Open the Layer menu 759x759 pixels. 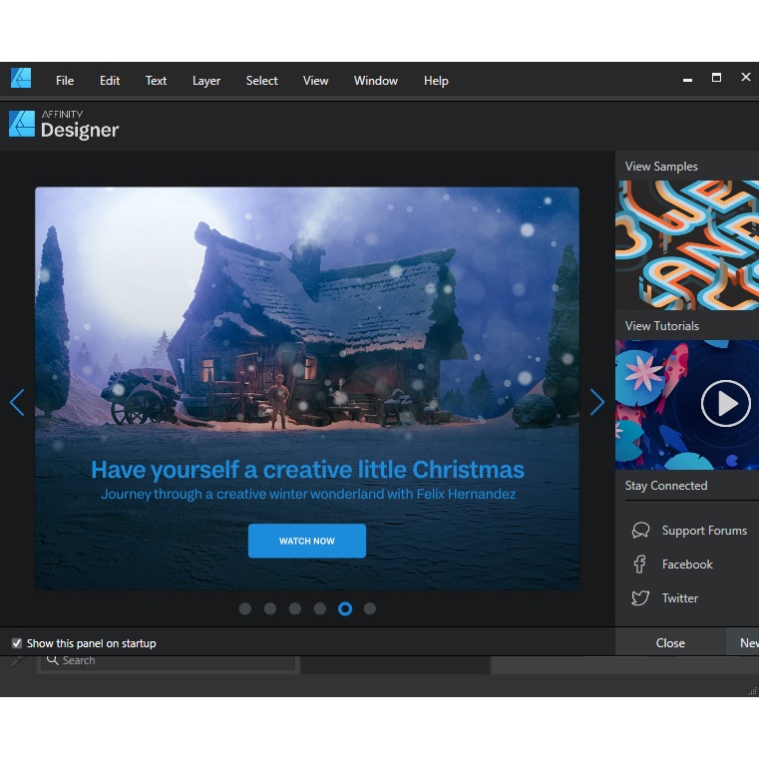206,81
